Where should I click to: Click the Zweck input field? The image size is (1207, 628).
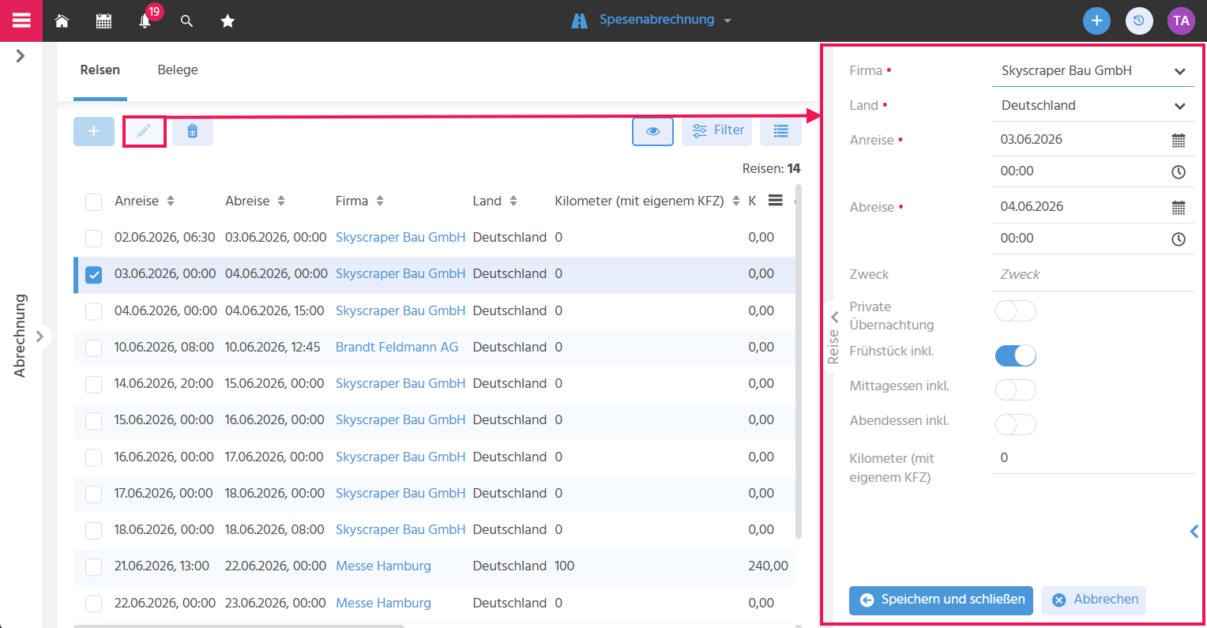1092,275
